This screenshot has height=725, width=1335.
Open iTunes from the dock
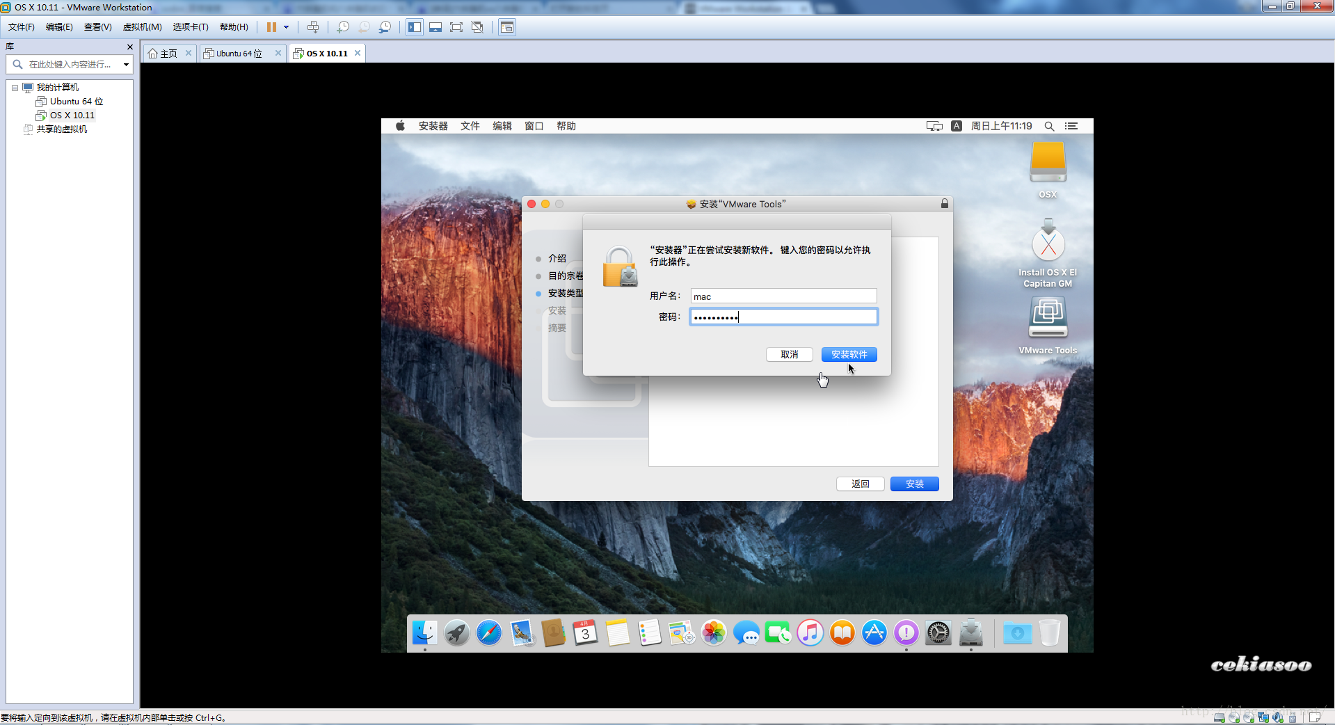810,632
